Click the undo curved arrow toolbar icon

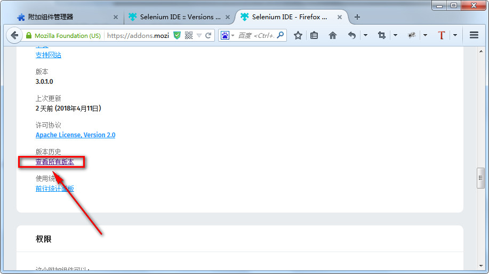pyautogui.click(x=352, y=35)
